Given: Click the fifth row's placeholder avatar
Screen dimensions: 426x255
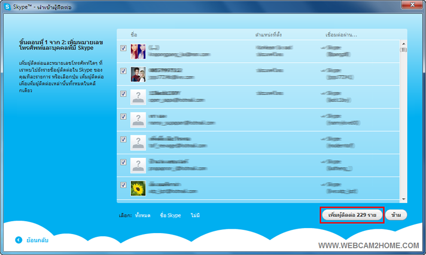Looking at the screenshot, I should click(138, 142).
